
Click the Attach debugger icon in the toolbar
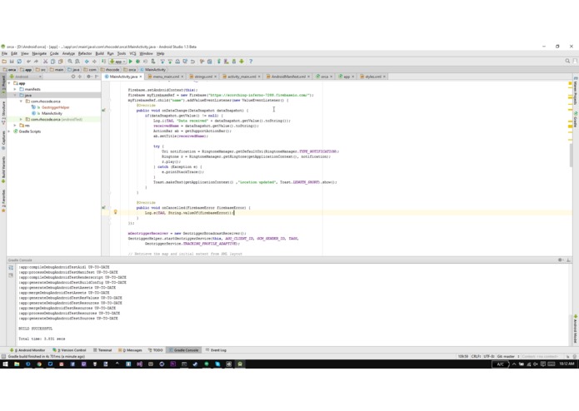(153, 62)
